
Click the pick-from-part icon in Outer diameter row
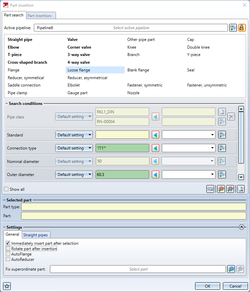point(222,175)
